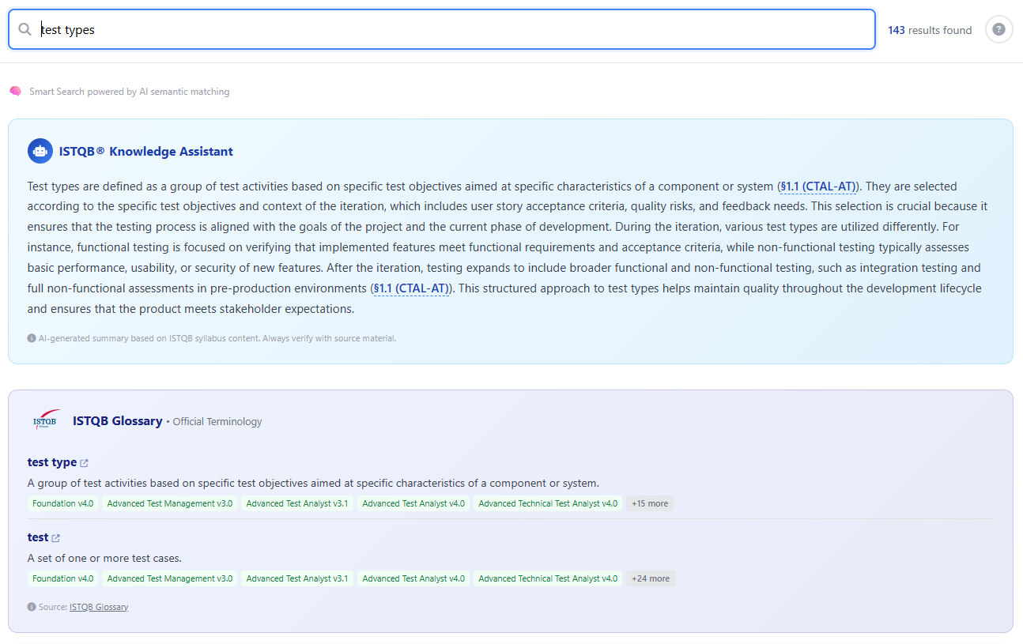
Task: Click info icon beside Source: ISTQB Glossary
Action: (x=32, y=607)
